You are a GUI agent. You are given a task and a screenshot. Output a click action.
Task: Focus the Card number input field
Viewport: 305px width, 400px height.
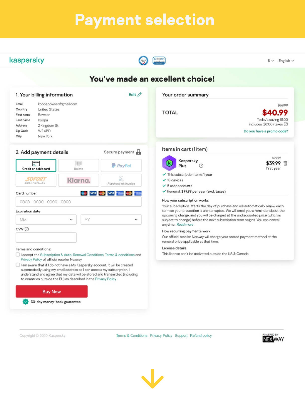click(79, 202)
